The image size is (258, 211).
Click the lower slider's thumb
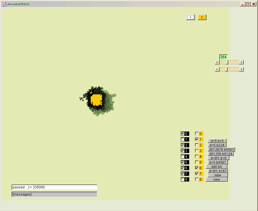pos(226,69)
